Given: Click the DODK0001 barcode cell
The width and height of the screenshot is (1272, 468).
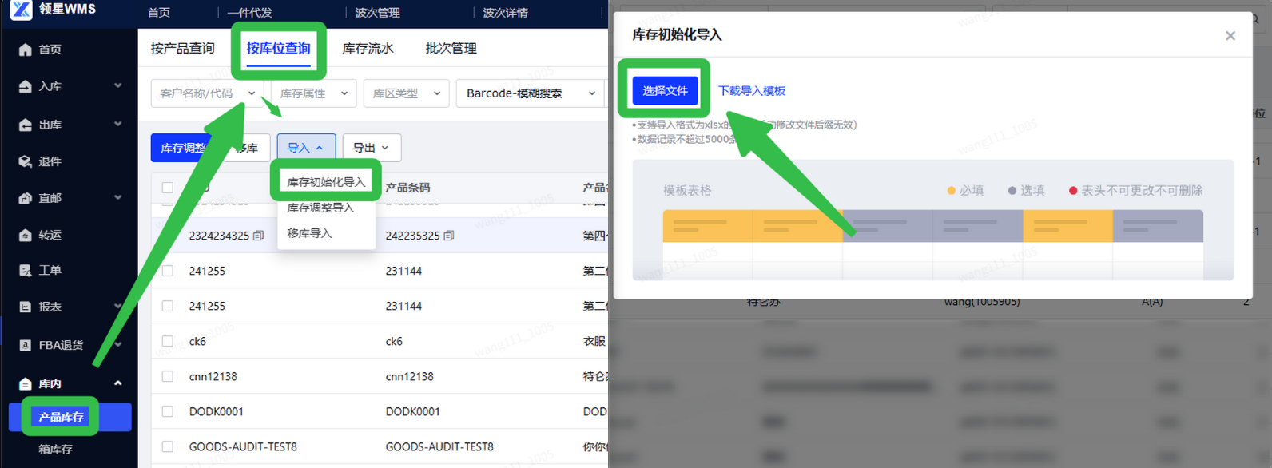Looking at the screenshot, I should click(414, 411).
